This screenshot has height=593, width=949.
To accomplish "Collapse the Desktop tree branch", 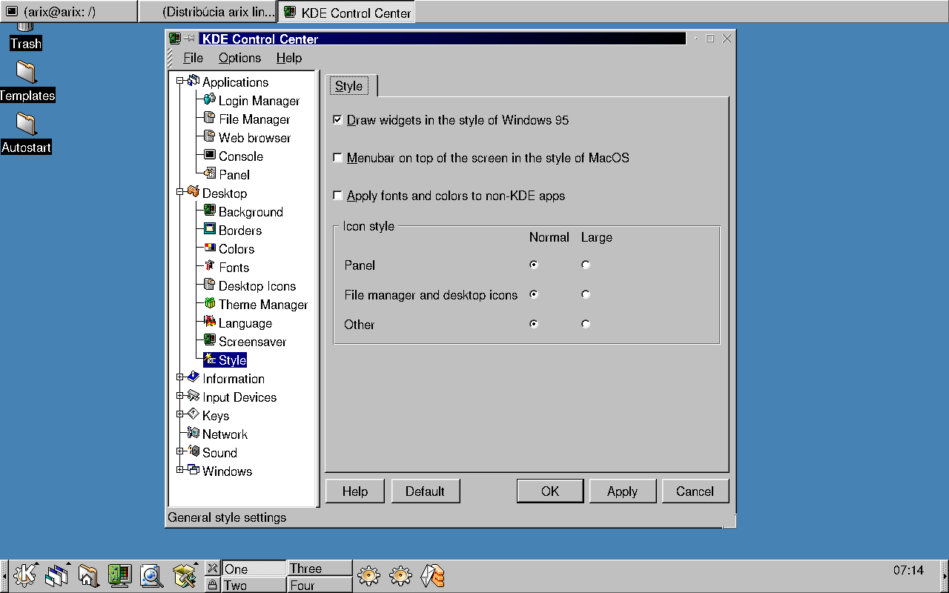I will coord(179,192).
